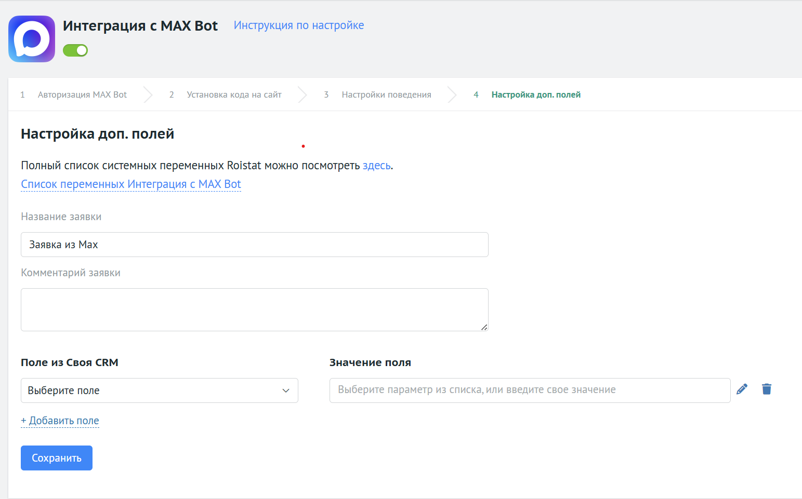This screenshot has height=499, width=802.
Task: Open the 'Выберите поле' dropdown
Action: (159, 390)
